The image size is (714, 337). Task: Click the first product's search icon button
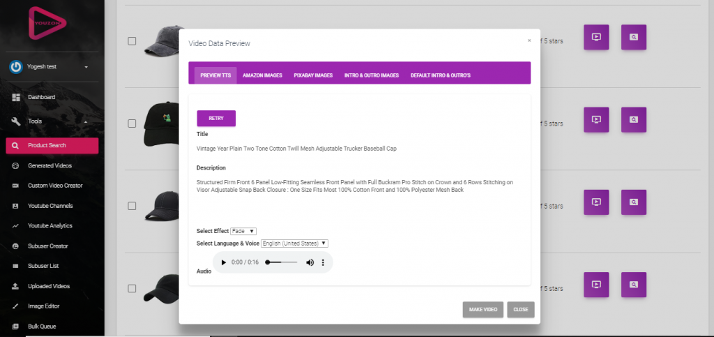click(x=633, y=37)
